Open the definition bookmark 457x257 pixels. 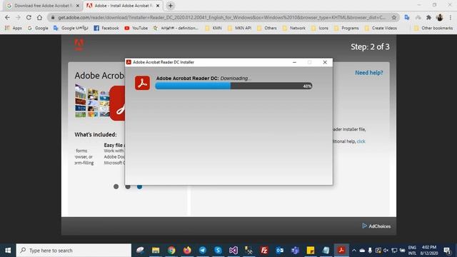(176, 28)
